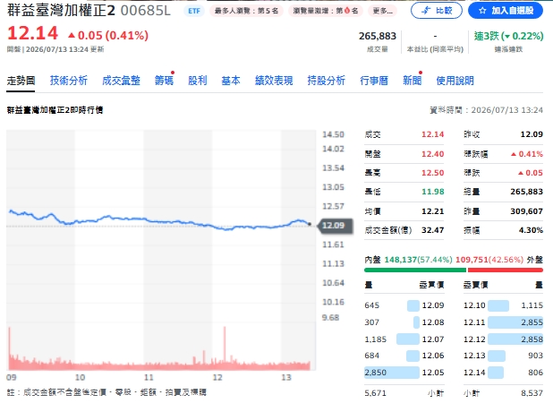The width and height of the screenshot is (553, 412).
Task: Click the 最高 value 12.50
Action: point(433,173)
